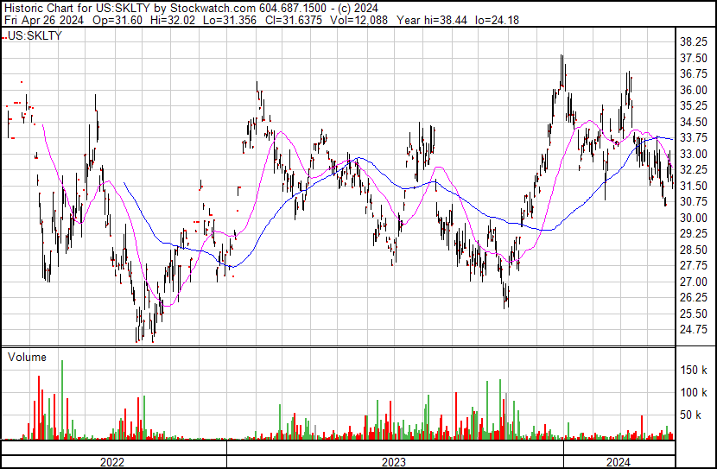Screen dimensions: 717x469
Task: Click the 38.25 price axis label
Action: tap(694, 42)
